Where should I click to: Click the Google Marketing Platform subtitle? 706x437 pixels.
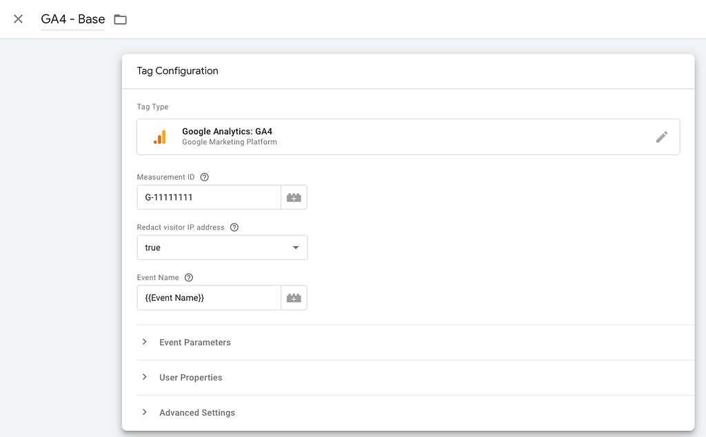coord(229,142)
